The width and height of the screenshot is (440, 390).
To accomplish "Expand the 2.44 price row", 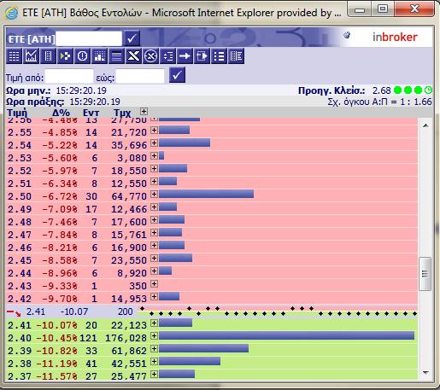I will click(x=154, y=271).
